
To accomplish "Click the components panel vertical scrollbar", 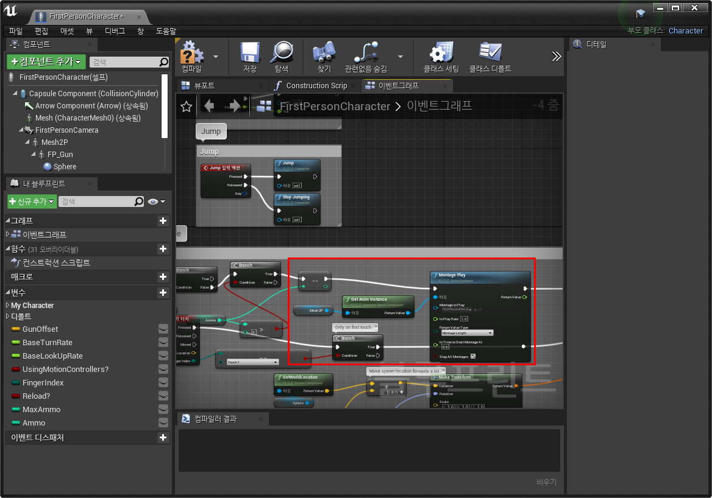I will 165,106.
